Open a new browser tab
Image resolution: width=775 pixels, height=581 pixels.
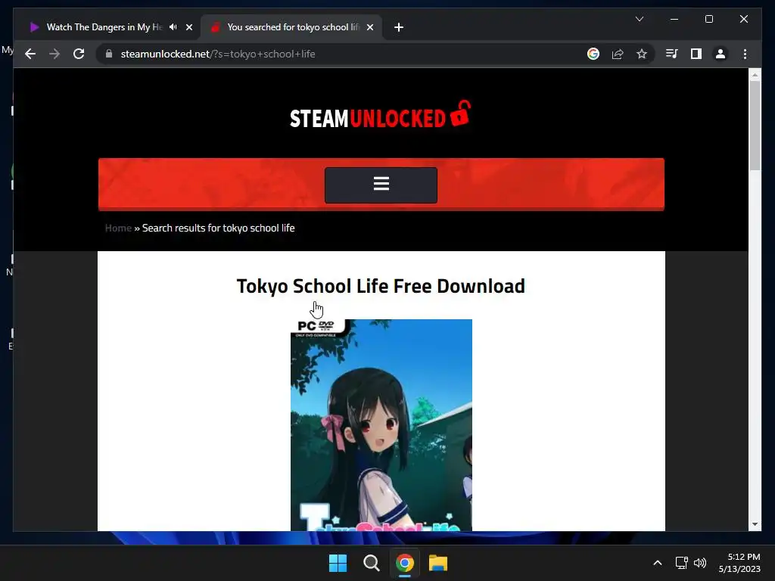[x=399, y=27]
